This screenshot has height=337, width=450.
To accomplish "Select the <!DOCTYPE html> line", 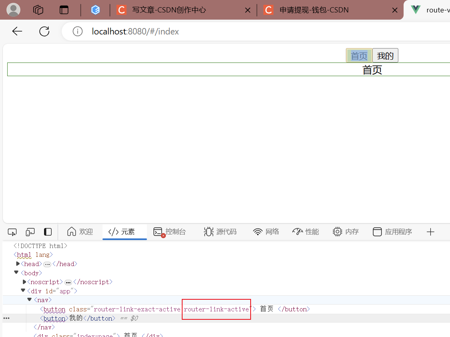I will [40, 246].
